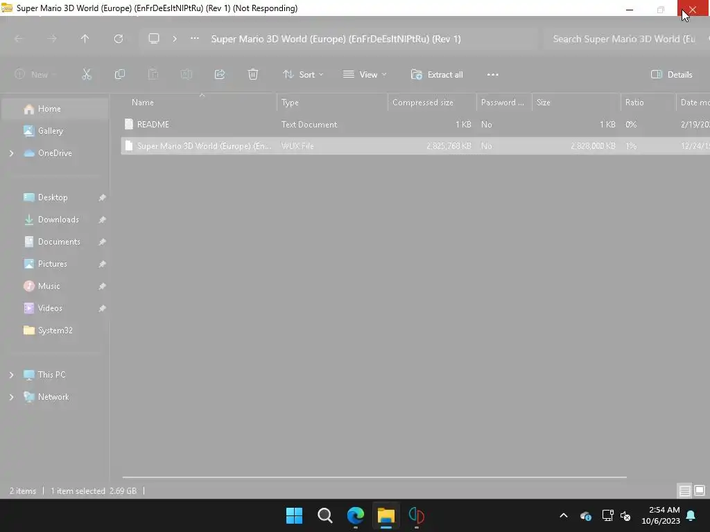
Task: Click File Explorer taskbar icon
Action: point(386,515)
